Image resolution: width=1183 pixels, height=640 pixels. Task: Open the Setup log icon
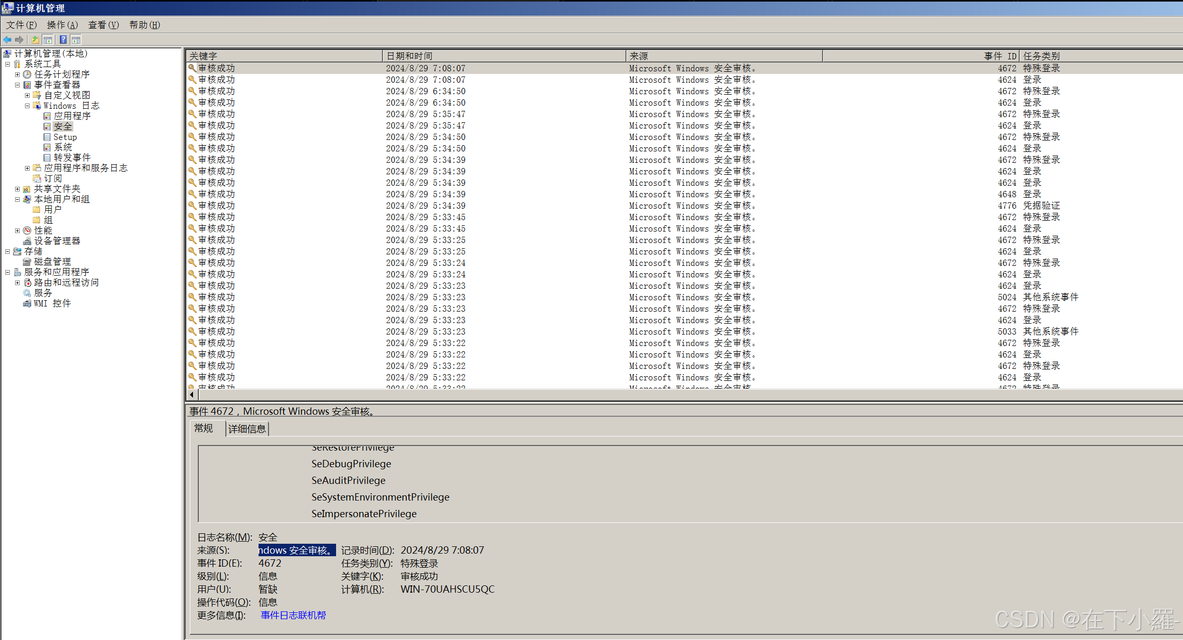[x=47, y=137]
